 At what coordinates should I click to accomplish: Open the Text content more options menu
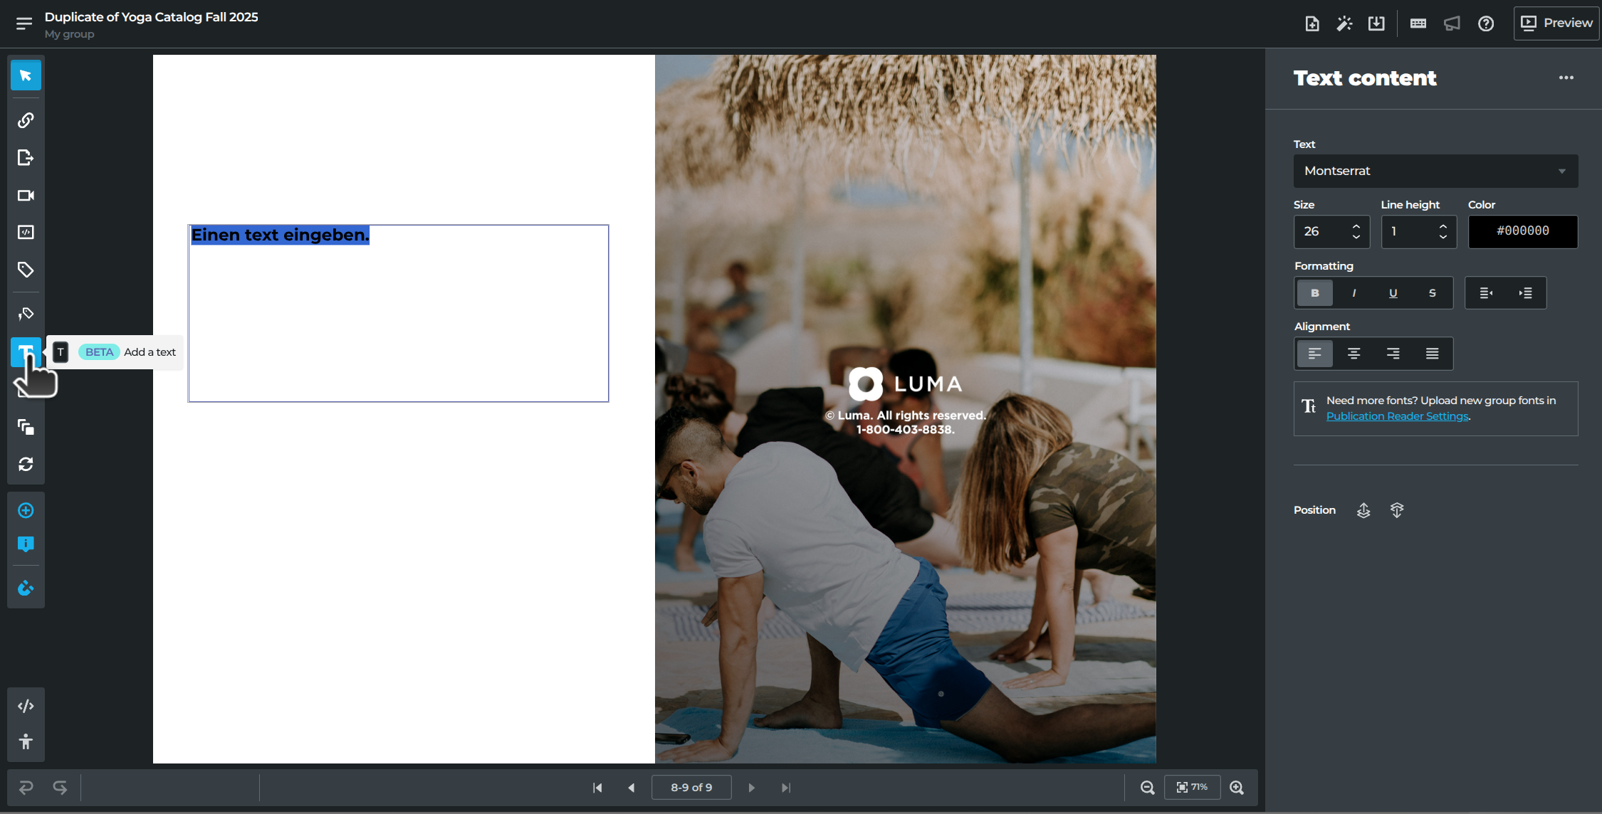point(1566,78)
